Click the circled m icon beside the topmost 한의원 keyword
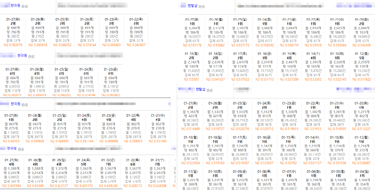The height and width of the screenshot is (190, 375). point(23,6)
